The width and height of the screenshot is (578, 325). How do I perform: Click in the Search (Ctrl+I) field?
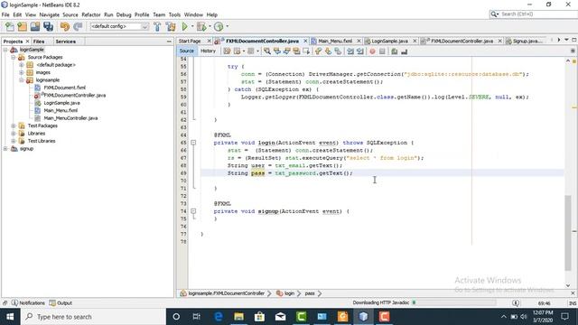538,14
